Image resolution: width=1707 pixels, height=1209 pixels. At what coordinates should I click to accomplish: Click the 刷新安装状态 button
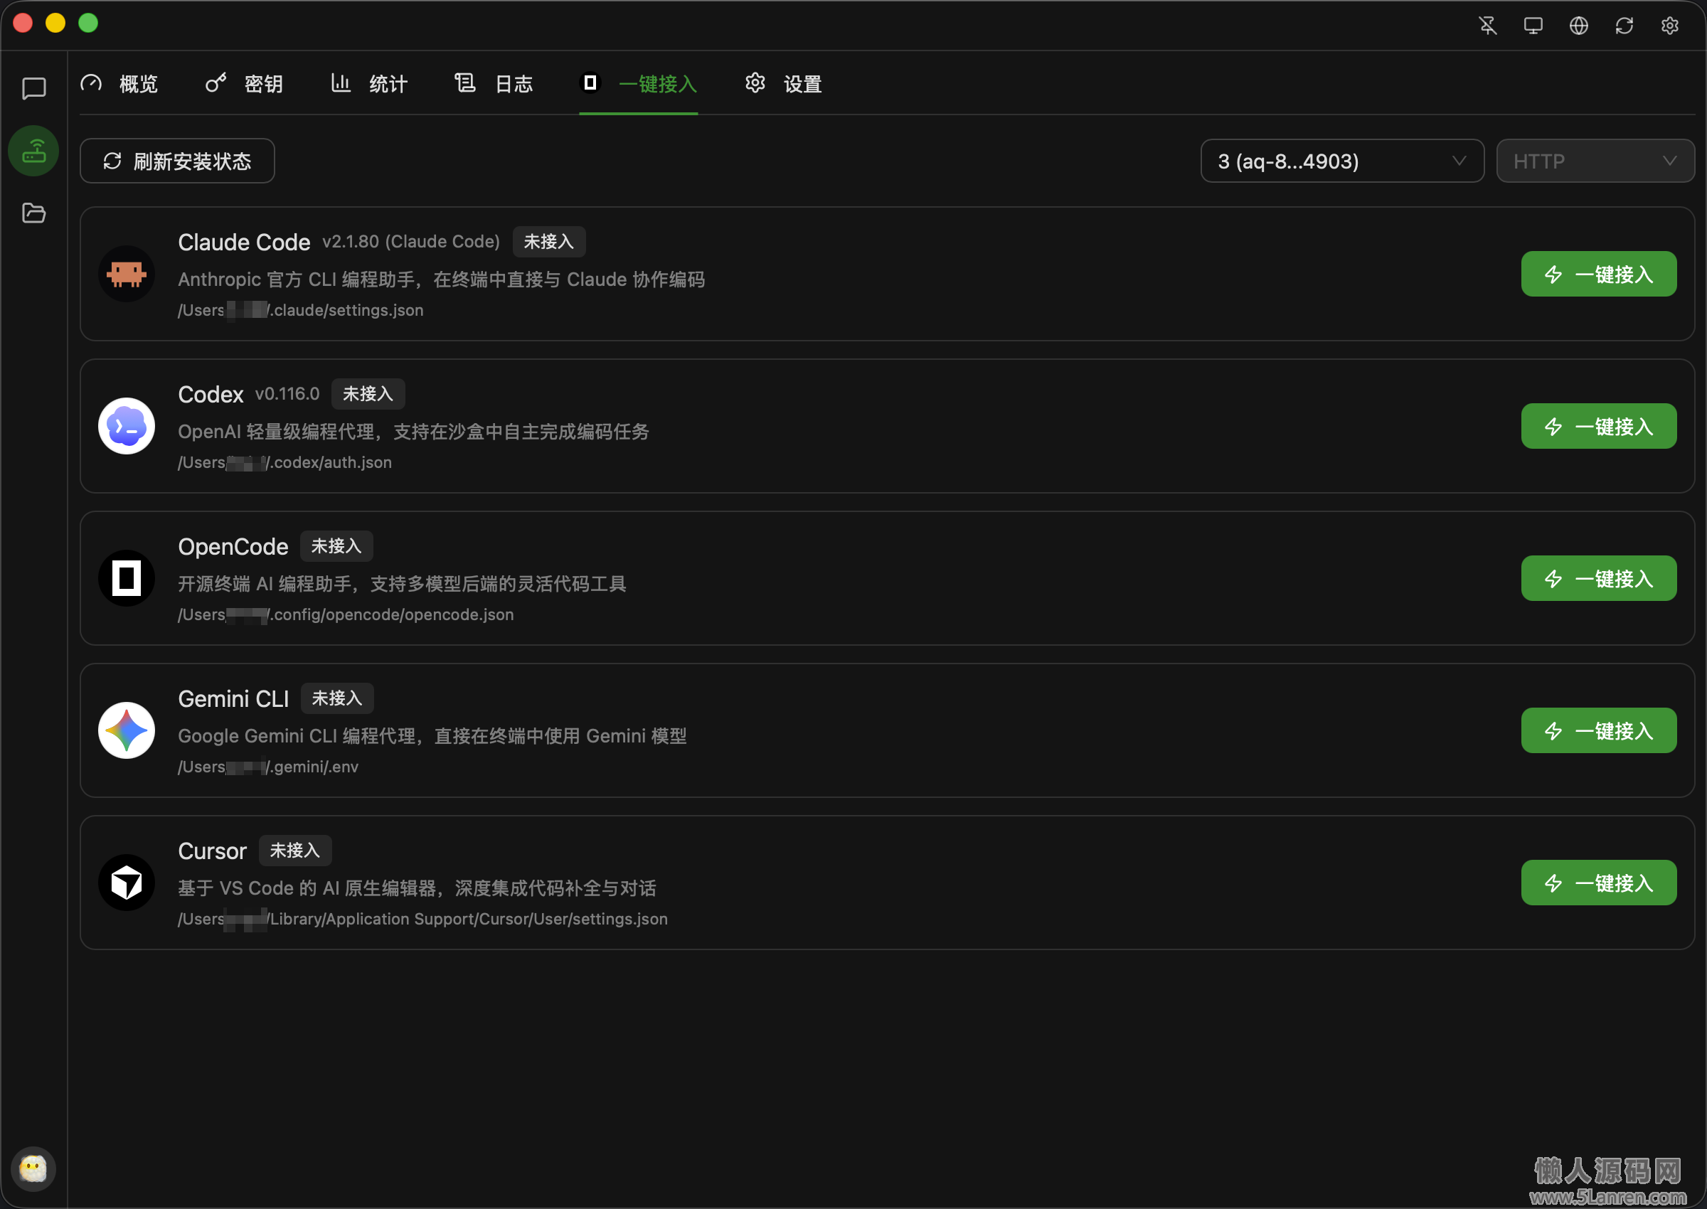tap(177, 161)
